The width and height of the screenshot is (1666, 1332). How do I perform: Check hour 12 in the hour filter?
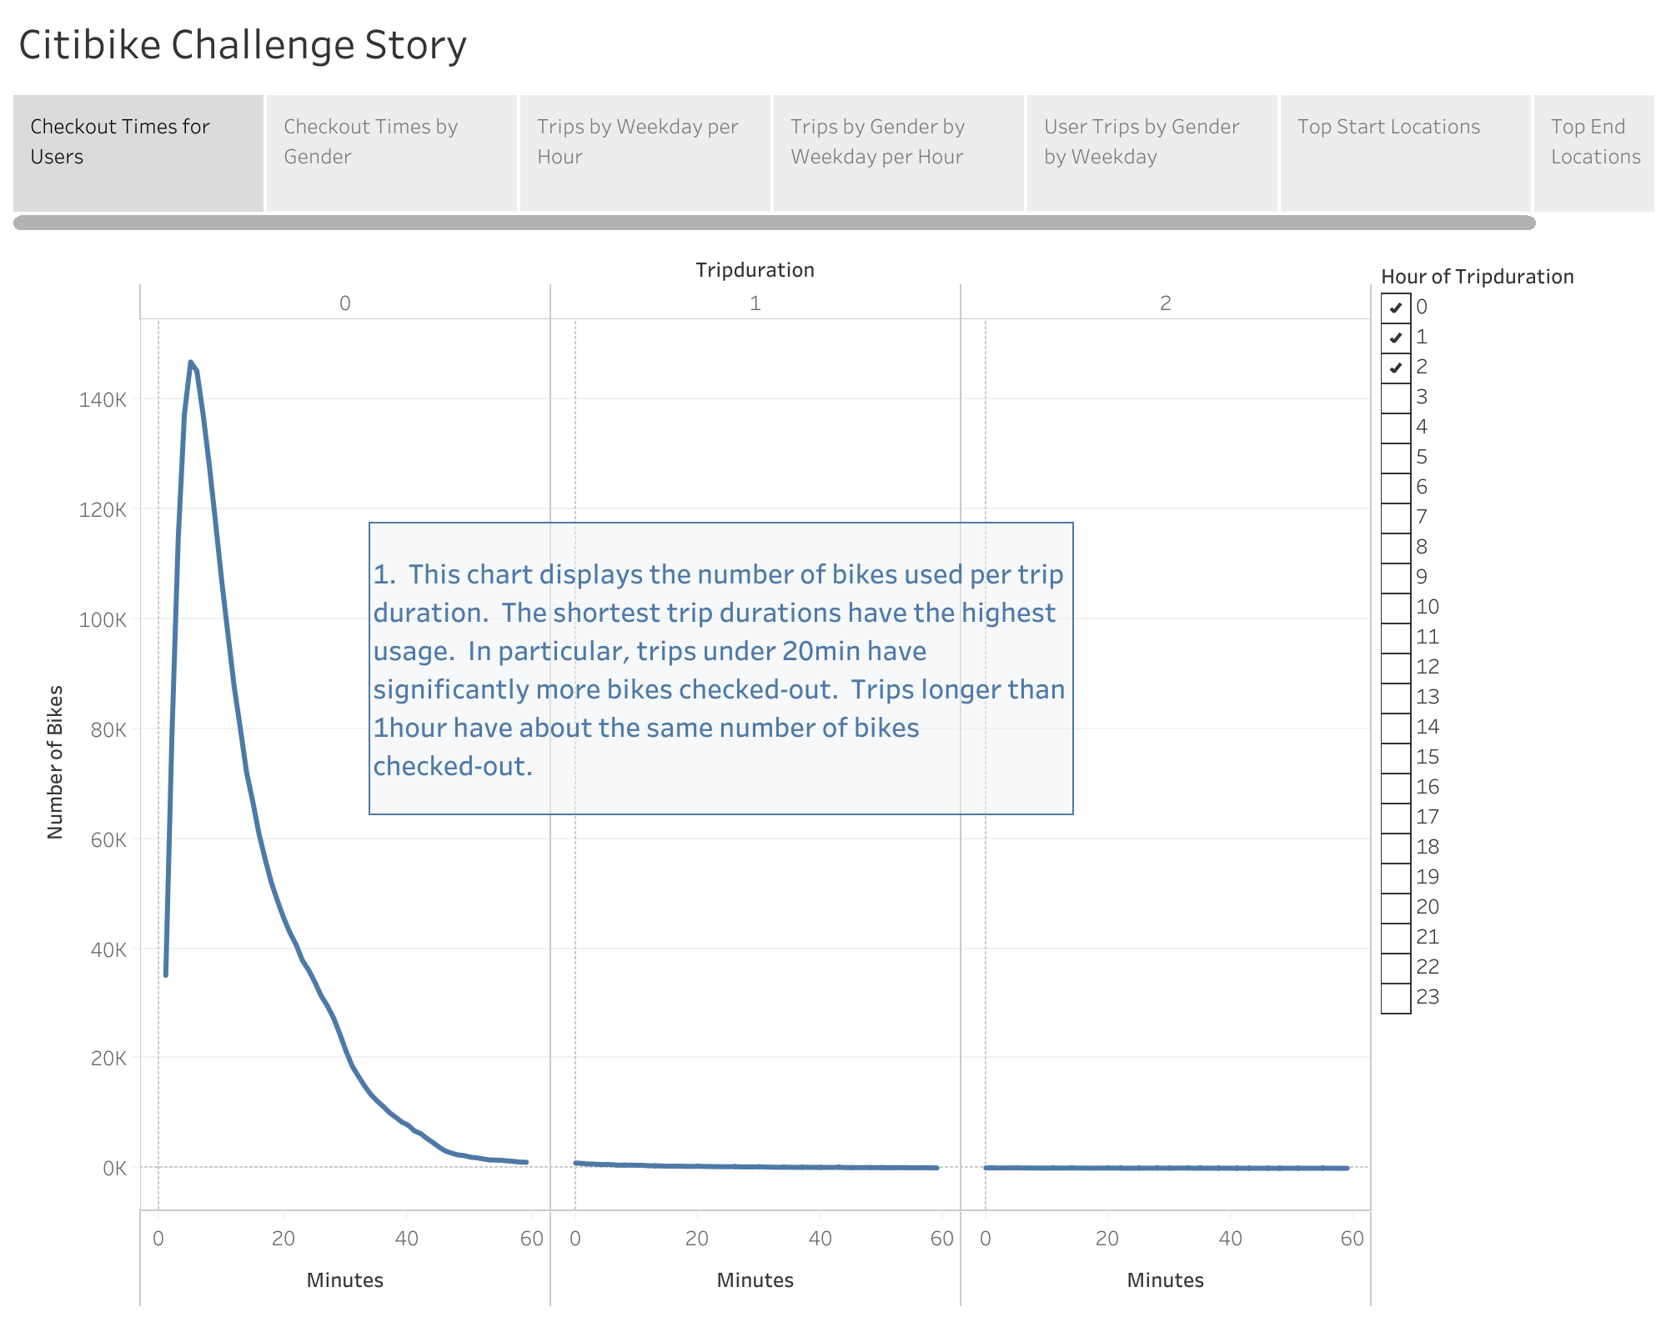tap(1396, 667)
